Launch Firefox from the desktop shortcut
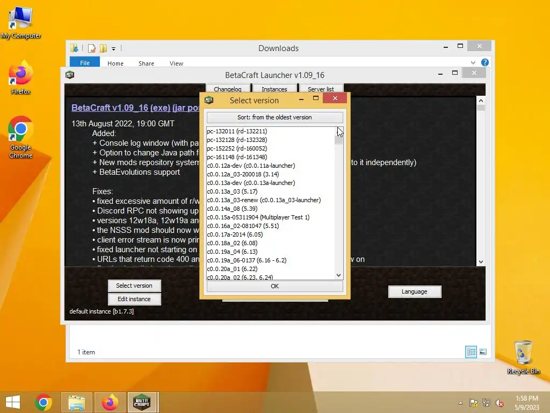The height and width of the screenshot is (413, 550). coord(21,78)
